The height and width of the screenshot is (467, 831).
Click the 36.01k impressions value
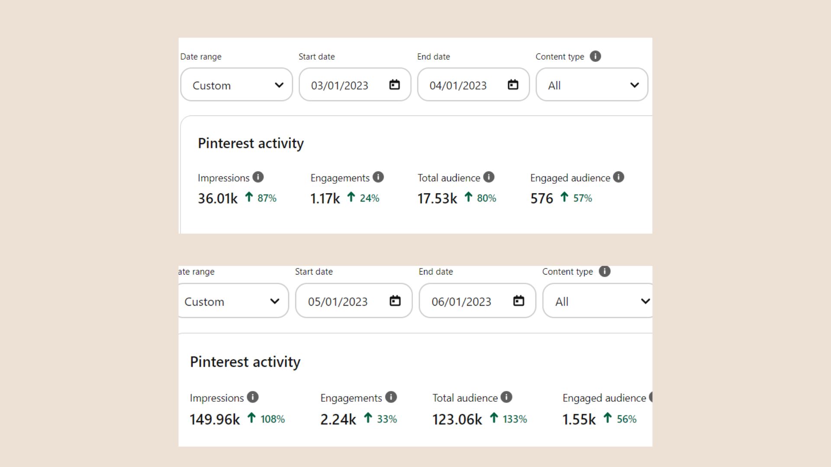point(218,198)
